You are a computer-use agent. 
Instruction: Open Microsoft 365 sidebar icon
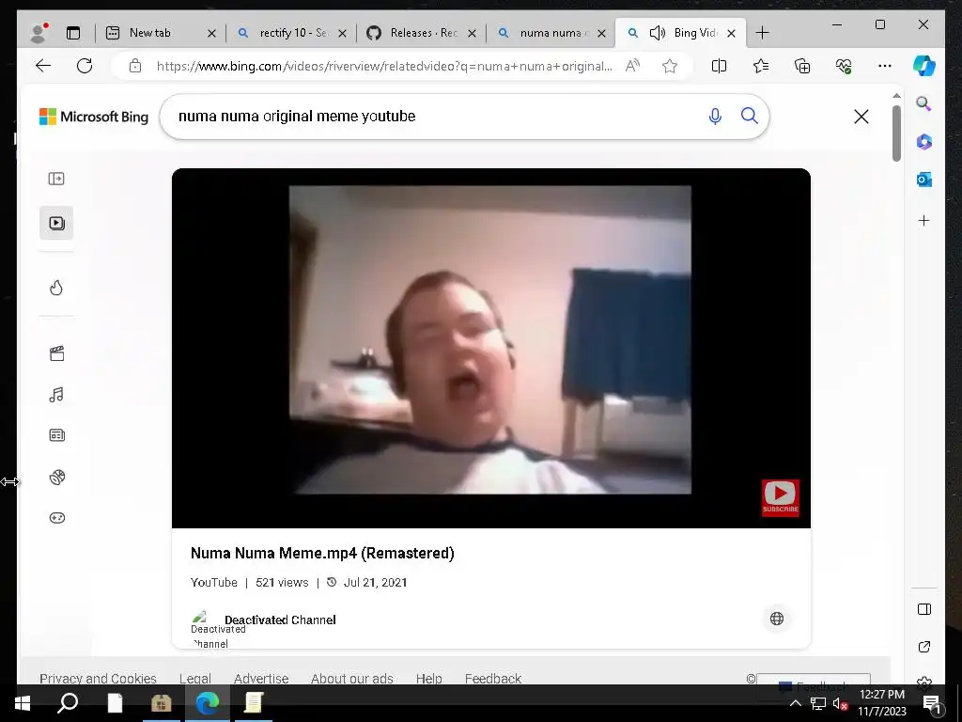(x=924, y=142)
